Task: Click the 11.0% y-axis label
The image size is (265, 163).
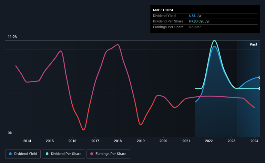Action: 13,37
